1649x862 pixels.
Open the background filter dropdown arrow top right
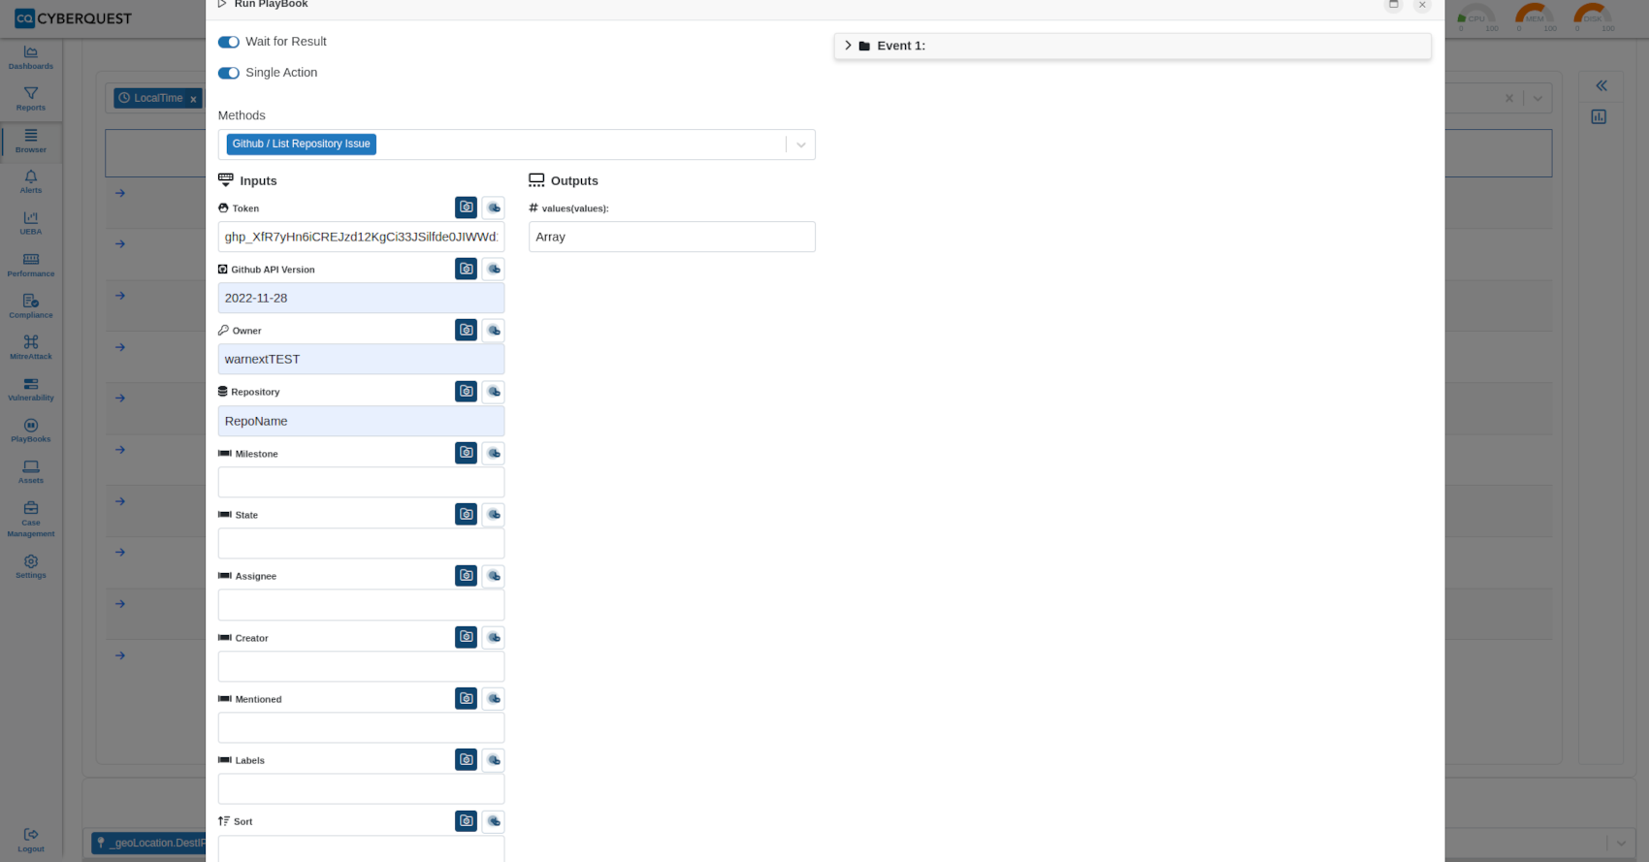[x=1538, y=98]
